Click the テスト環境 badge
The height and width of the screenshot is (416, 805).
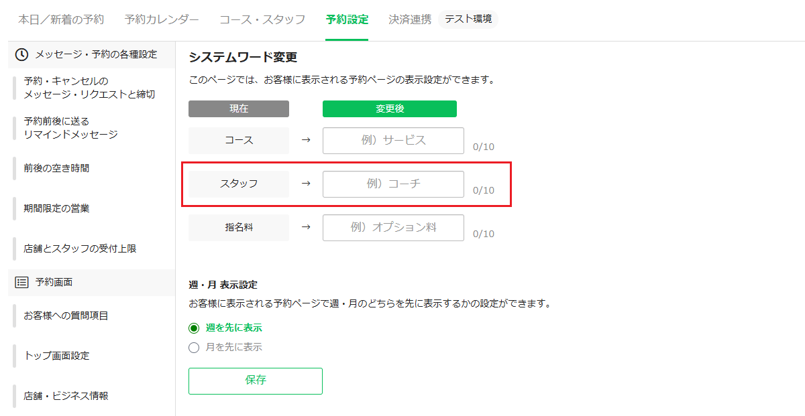(468, 19)
